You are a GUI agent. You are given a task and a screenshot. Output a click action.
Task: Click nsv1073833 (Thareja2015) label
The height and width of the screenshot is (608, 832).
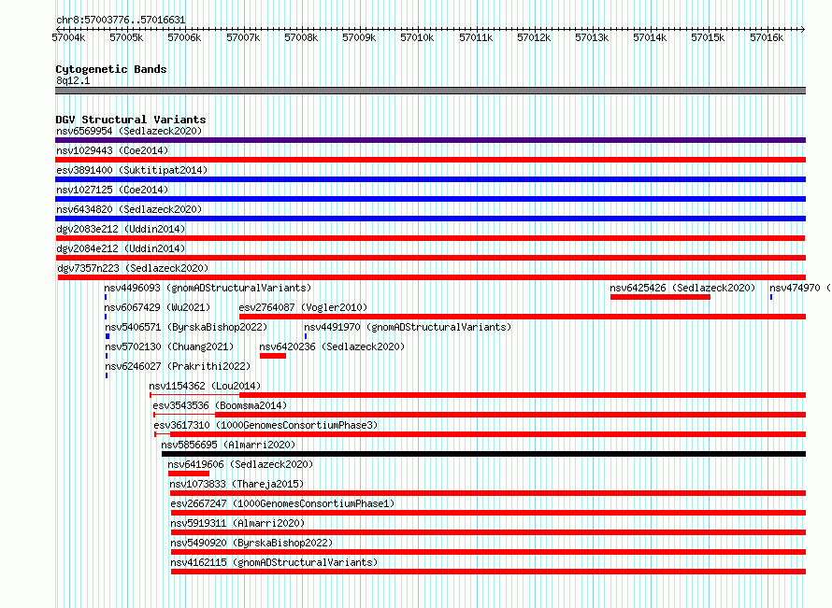(237, 484)
